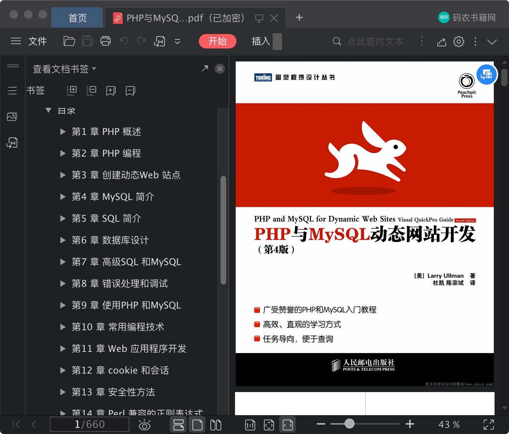
Task: Set actual size 1:1 zoom
Action: coord(250,425)
